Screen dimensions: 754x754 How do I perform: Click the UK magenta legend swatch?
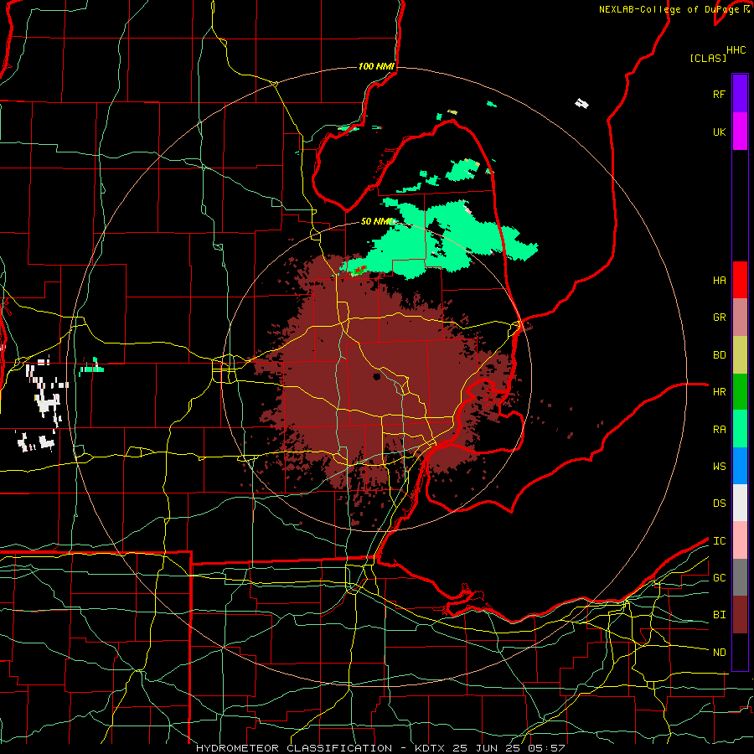(740, 132)
